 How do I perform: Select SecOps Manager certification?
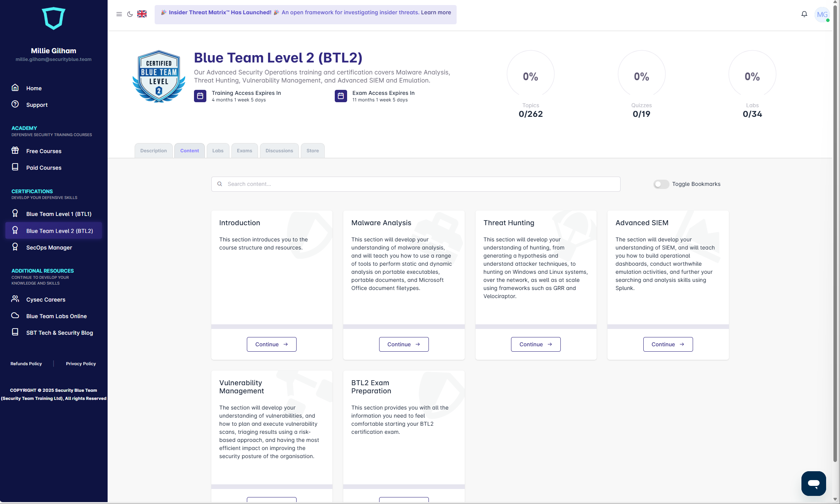coord(49,247)
